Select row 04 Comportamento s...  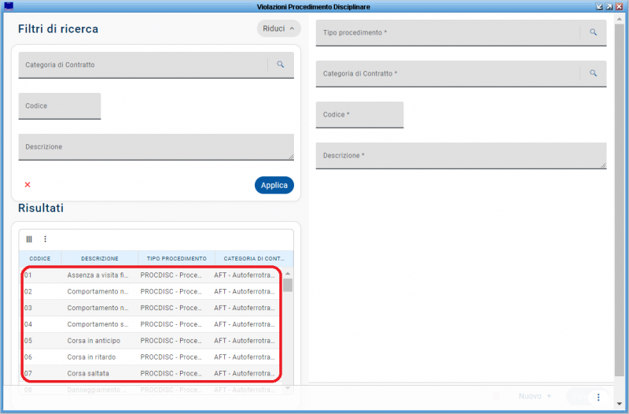[x=151, y=324]
